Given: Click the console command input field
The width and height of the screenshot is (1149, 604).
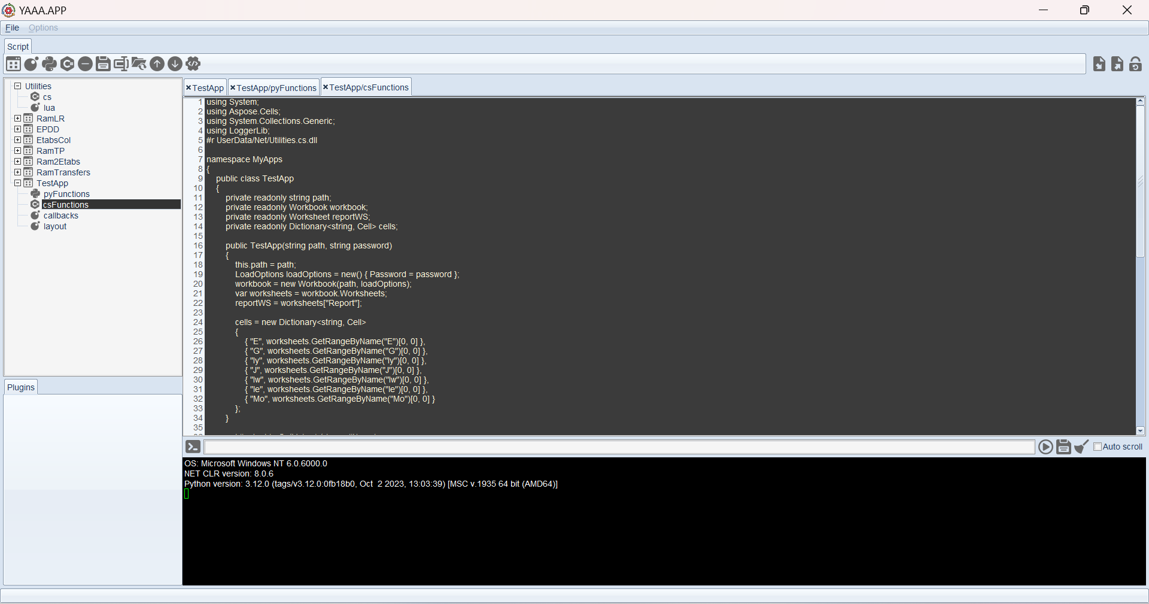Looking at the screenshot, I should [619, 447].
